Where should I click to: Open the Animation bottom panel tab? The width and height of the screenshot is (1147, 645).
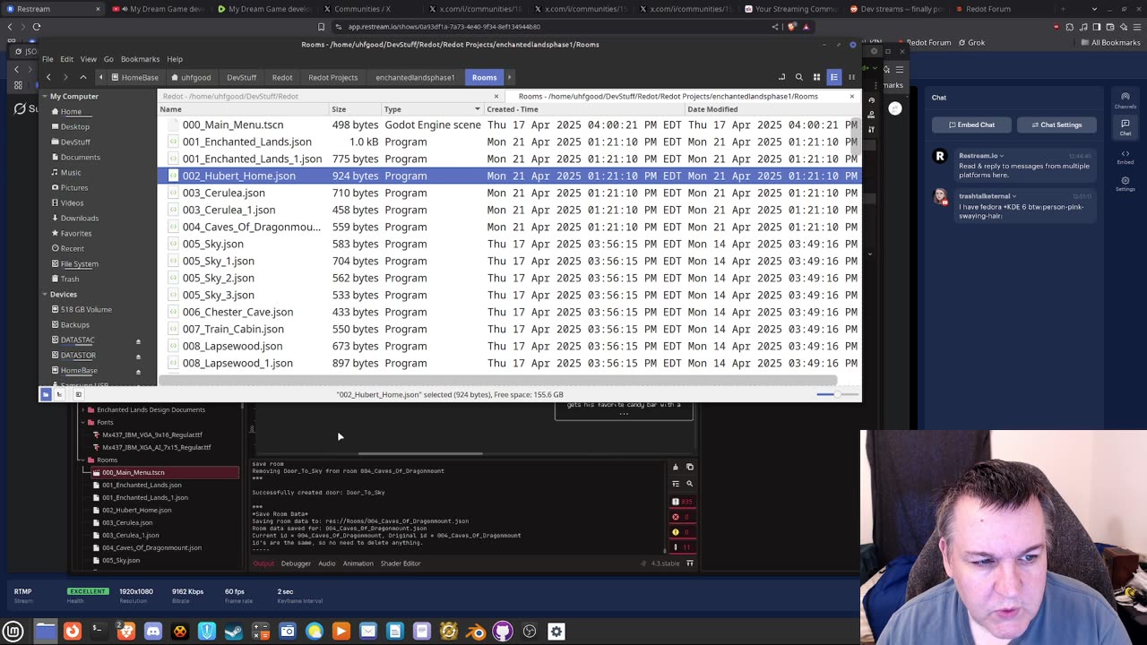[358, 563]
